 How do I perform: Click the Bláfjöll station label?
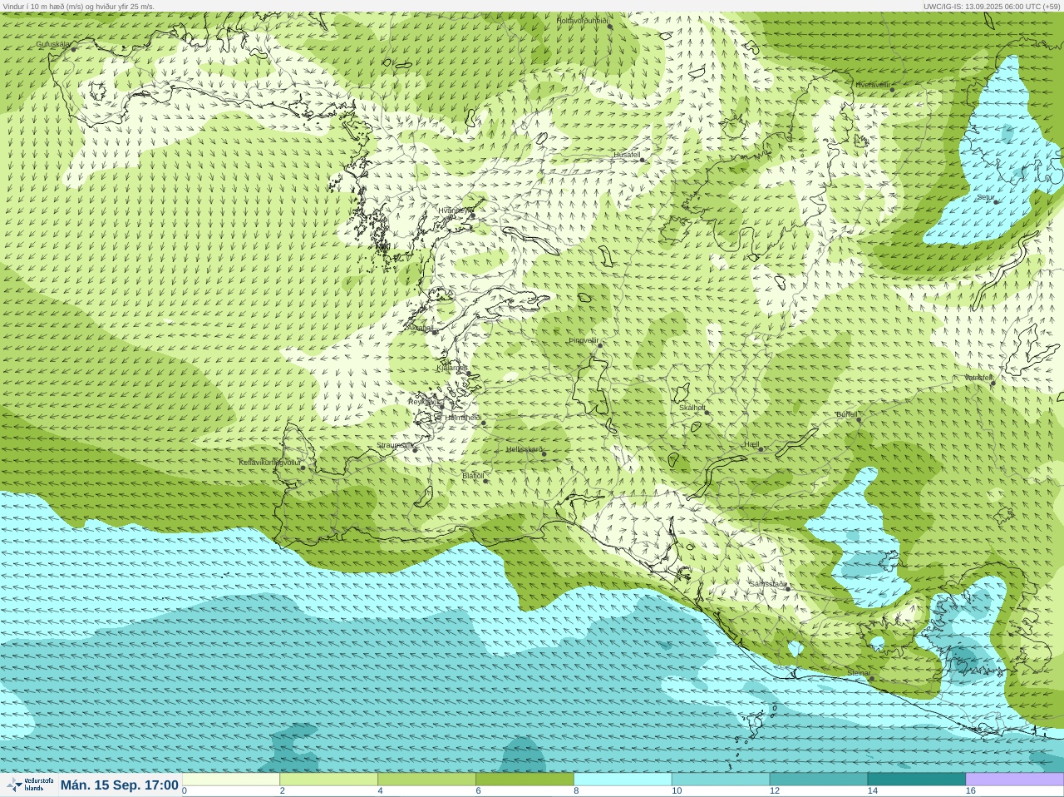(473, 476)
